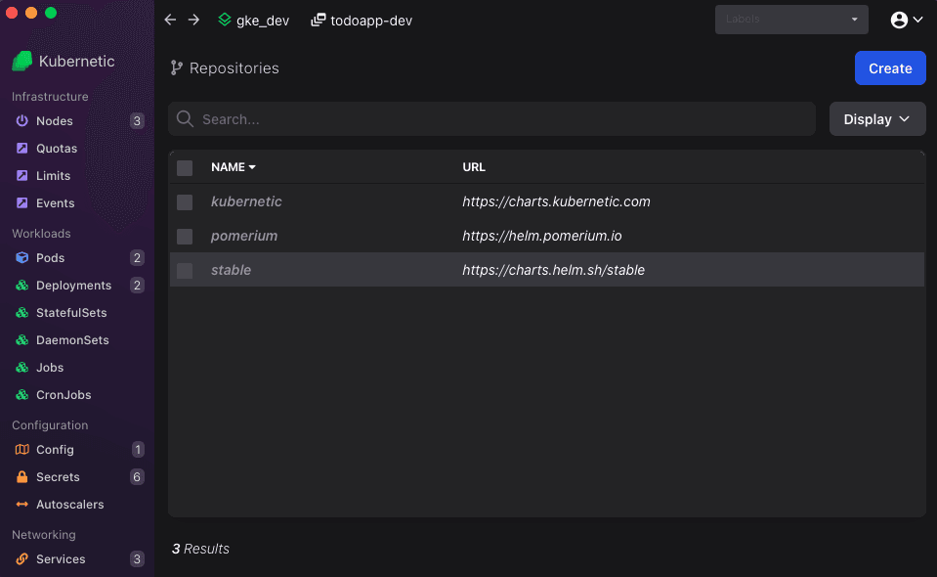Click the StatefulSets icon
Viewport: 937px width, 577px height.
(22, 313)
